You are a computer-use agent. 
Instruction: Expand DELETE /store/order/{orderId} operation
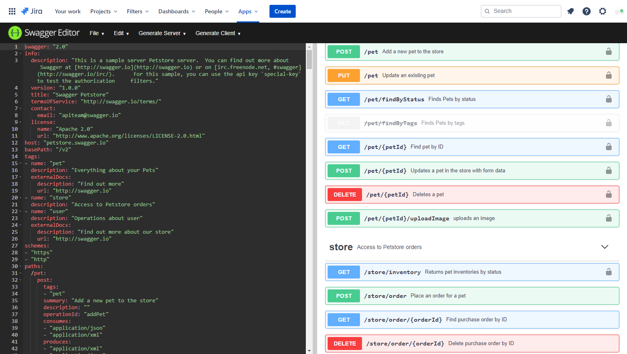(472, 344)
